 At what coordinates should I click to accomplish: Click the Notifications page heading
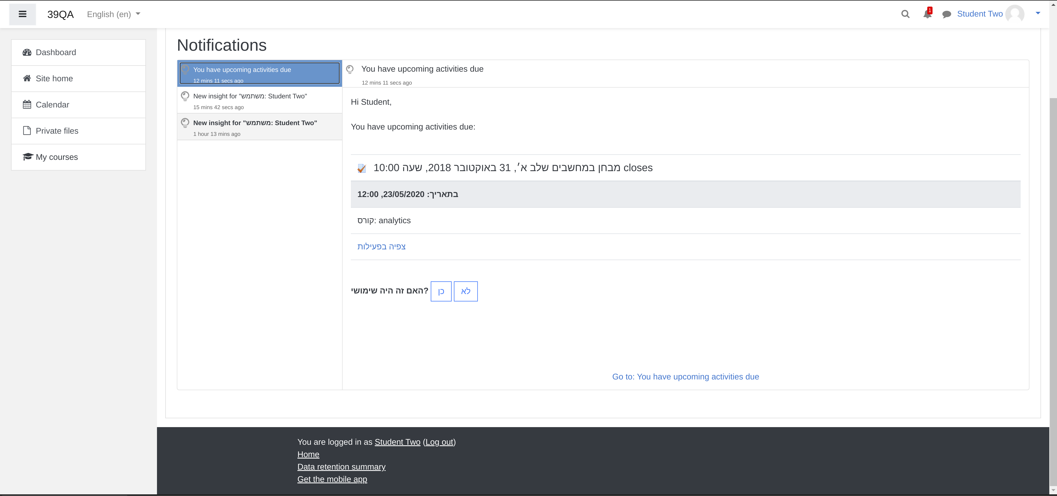[222, 45]
